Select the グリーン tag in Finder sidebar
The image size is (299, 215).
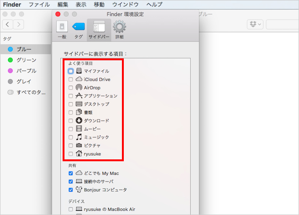click(x=26, y=60)
